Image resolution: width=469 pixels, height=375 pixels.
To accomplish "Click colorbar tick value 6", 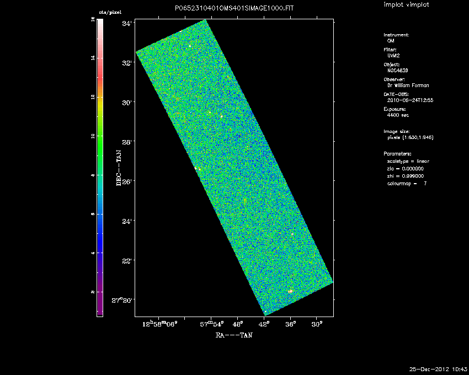I will [x=93, y=214].
